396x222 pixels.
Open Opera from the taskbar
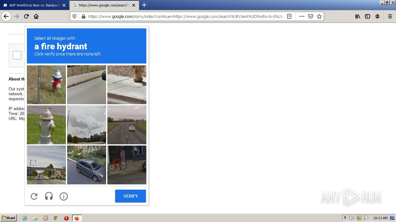[x=66, y=218]
